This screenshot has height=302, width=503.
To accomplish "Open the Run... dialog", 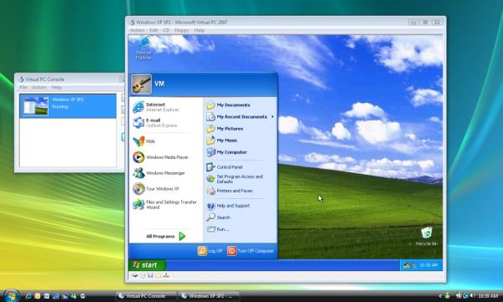I will pos(218,229).
